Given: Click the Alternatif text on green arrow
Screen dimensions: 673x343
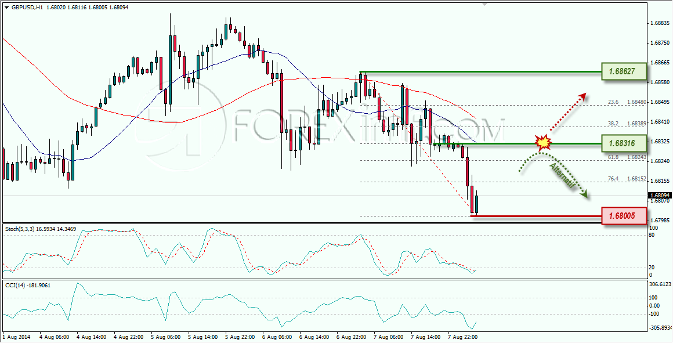Looking at the screenshot, I should click(562, 174).
